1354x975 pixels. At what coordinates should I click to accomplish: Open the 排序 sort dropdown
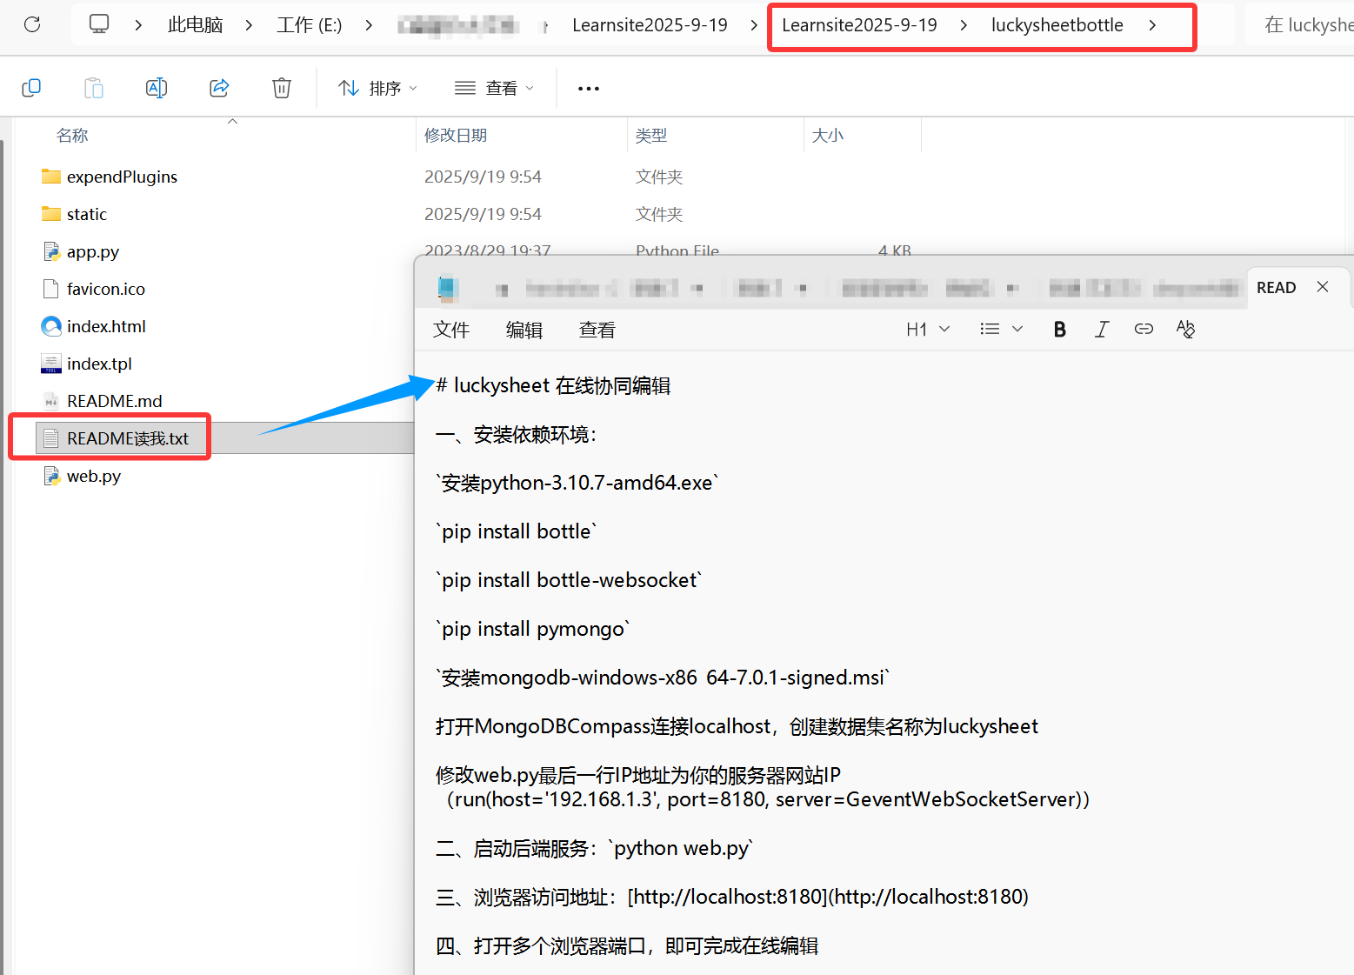[378, 88]
